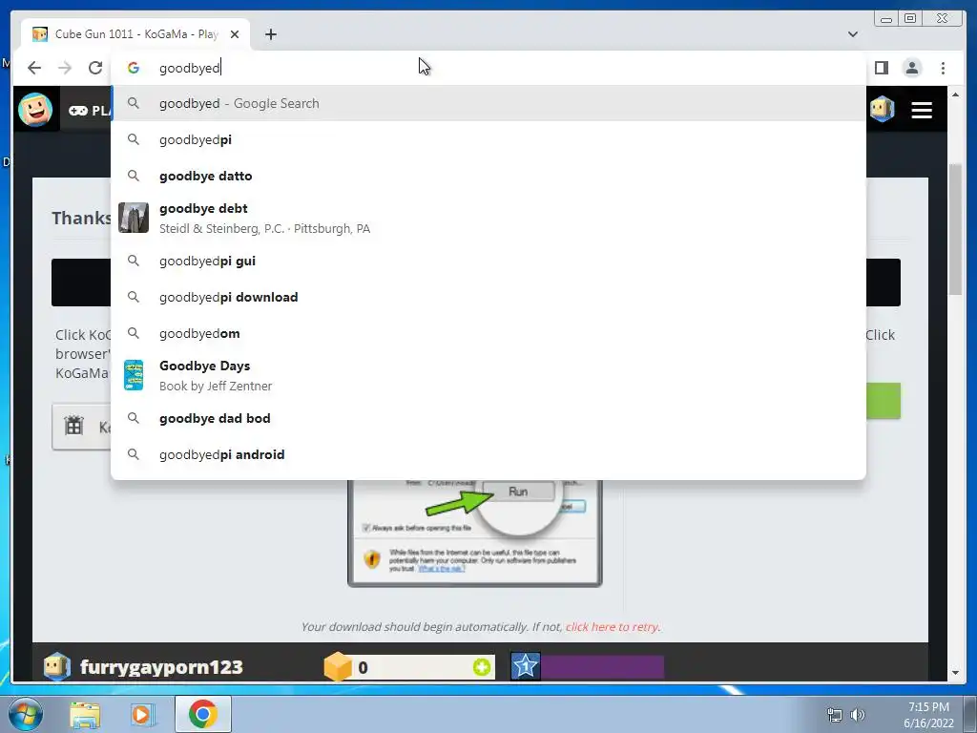The height and width of the screenshot is (733, 977).
Task: Open the Chrome three-dot menu
Action: click(x=943, y=68)
